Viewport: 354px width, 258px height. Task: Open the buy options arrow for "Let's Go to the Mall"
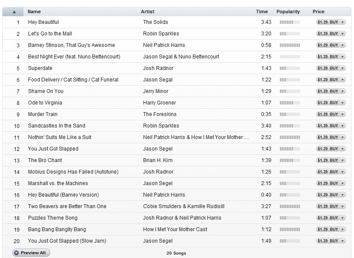click(342, 34)
